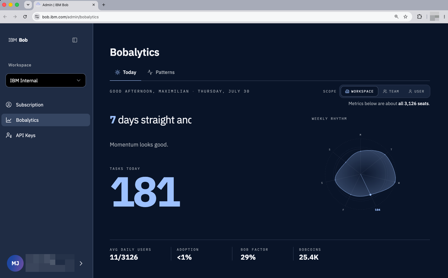Click the '7 days straight' headline
Image resolution: width=448 pixels, height=278 pixels.
[x=151, y=120]
